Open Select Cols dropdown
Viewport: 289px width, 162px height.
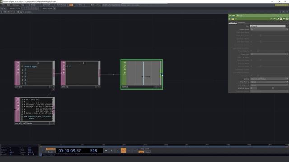269,54
